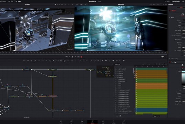
Task: Pick a shade in the color gradient box
Action: [183, 79]
